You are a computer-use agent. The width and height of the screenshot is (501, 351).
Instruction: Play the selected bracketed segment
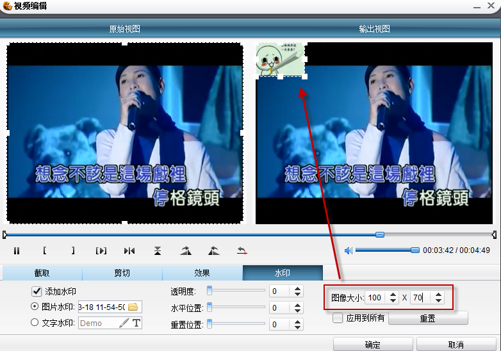[x=101, y=251]
